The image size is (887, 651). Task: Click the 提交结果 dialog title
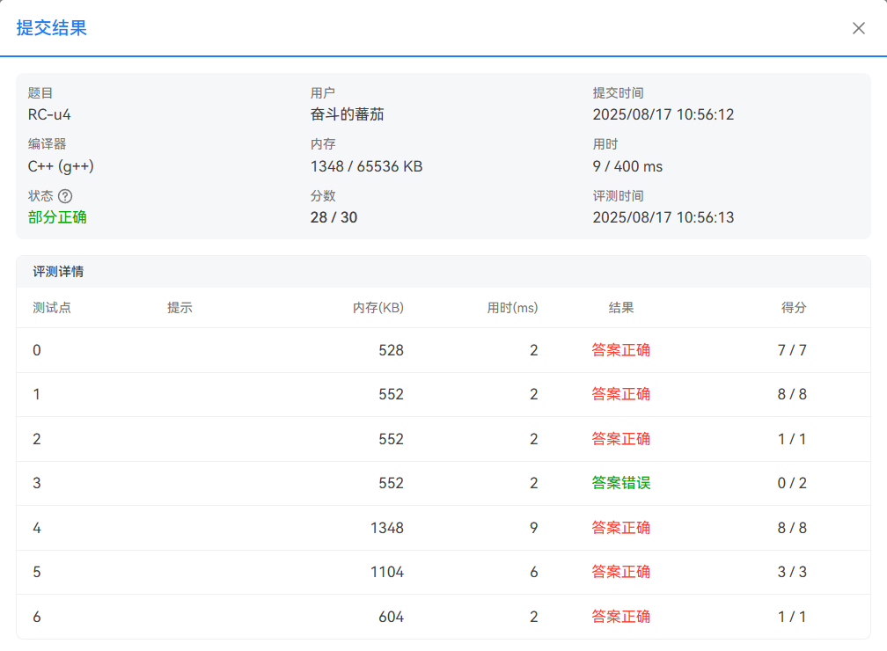coord(51,28)
